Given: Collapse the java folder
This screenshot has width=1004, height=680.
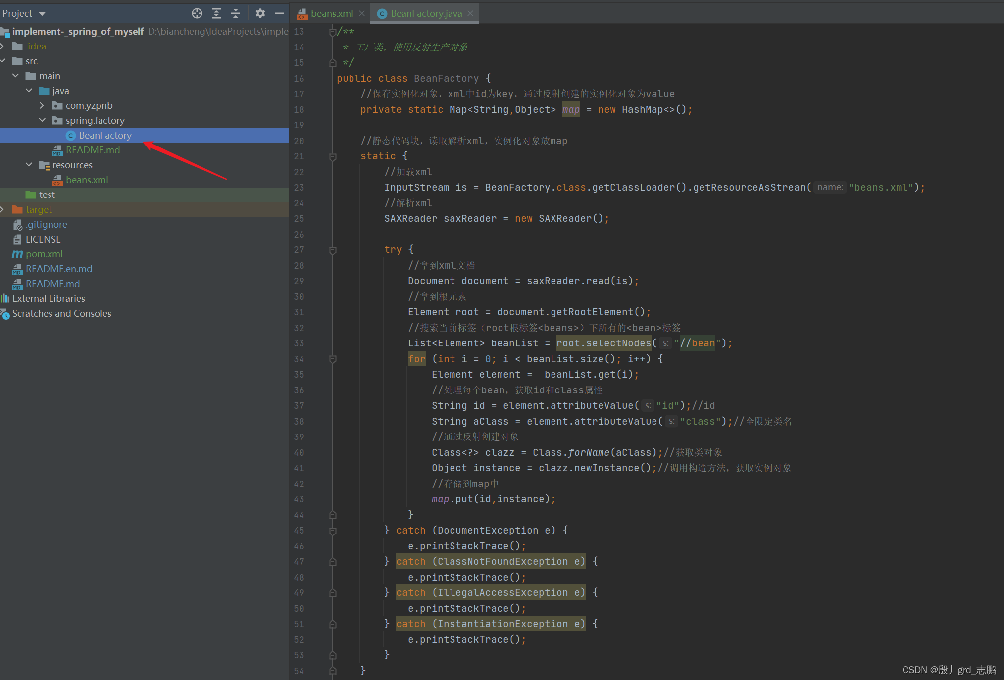Looking at the screenshot, I should [x=29, y=91].
